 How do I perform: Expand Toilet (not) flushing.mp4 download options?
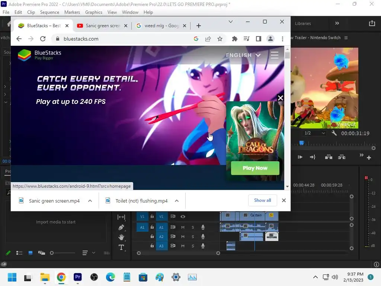click(x=177, y=201)
